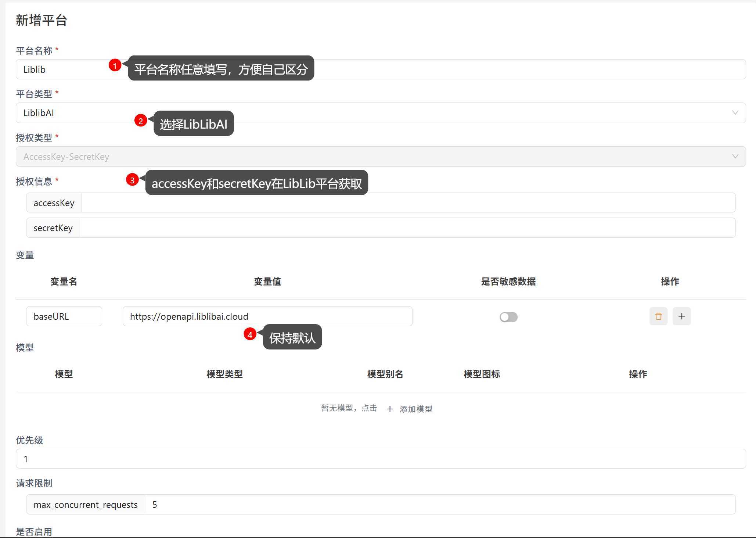The image size is (756, 538).
Task: Click into the accessKey input field
Action: pyautogui.click(x=408, y=202)
